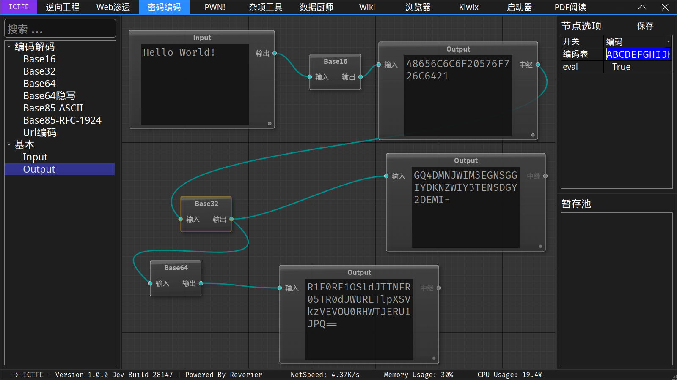Select Base85-RFC-1924 in the node tree
The width and height of the screenshot is (677, 380).
point(62,120)
